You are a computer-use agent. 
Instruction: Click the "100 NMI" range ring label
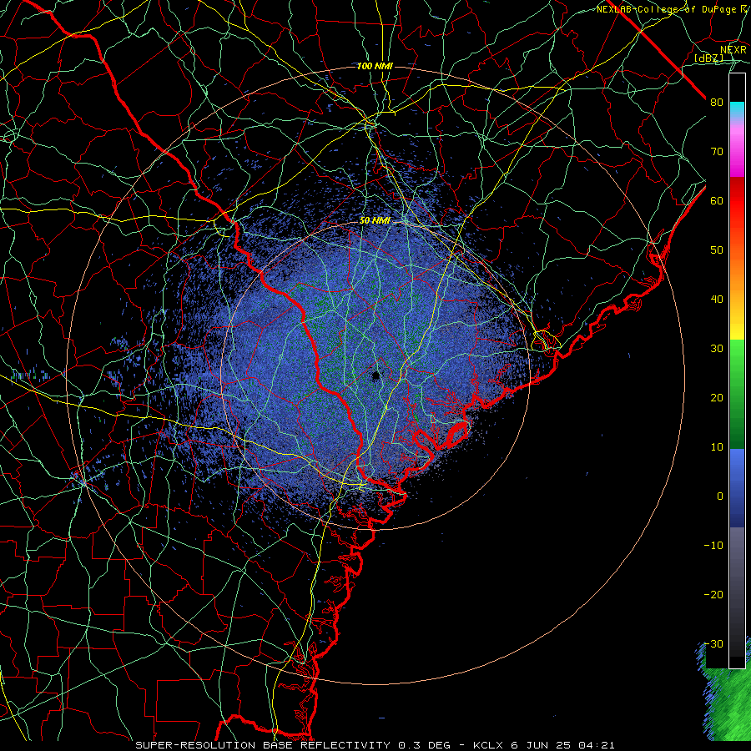[x=375, y=66]
